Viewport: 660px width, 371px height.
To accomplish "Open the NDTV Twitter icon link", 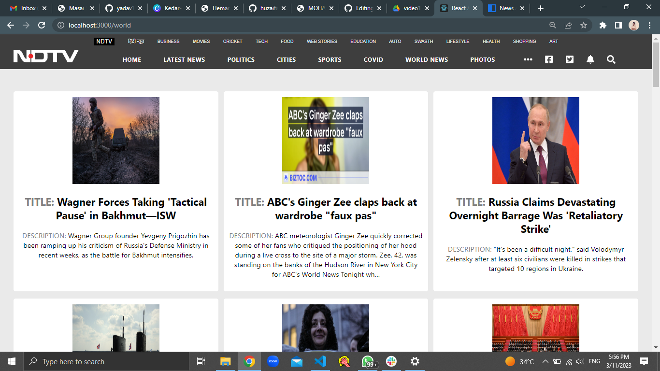I will [x=570, y=59].
